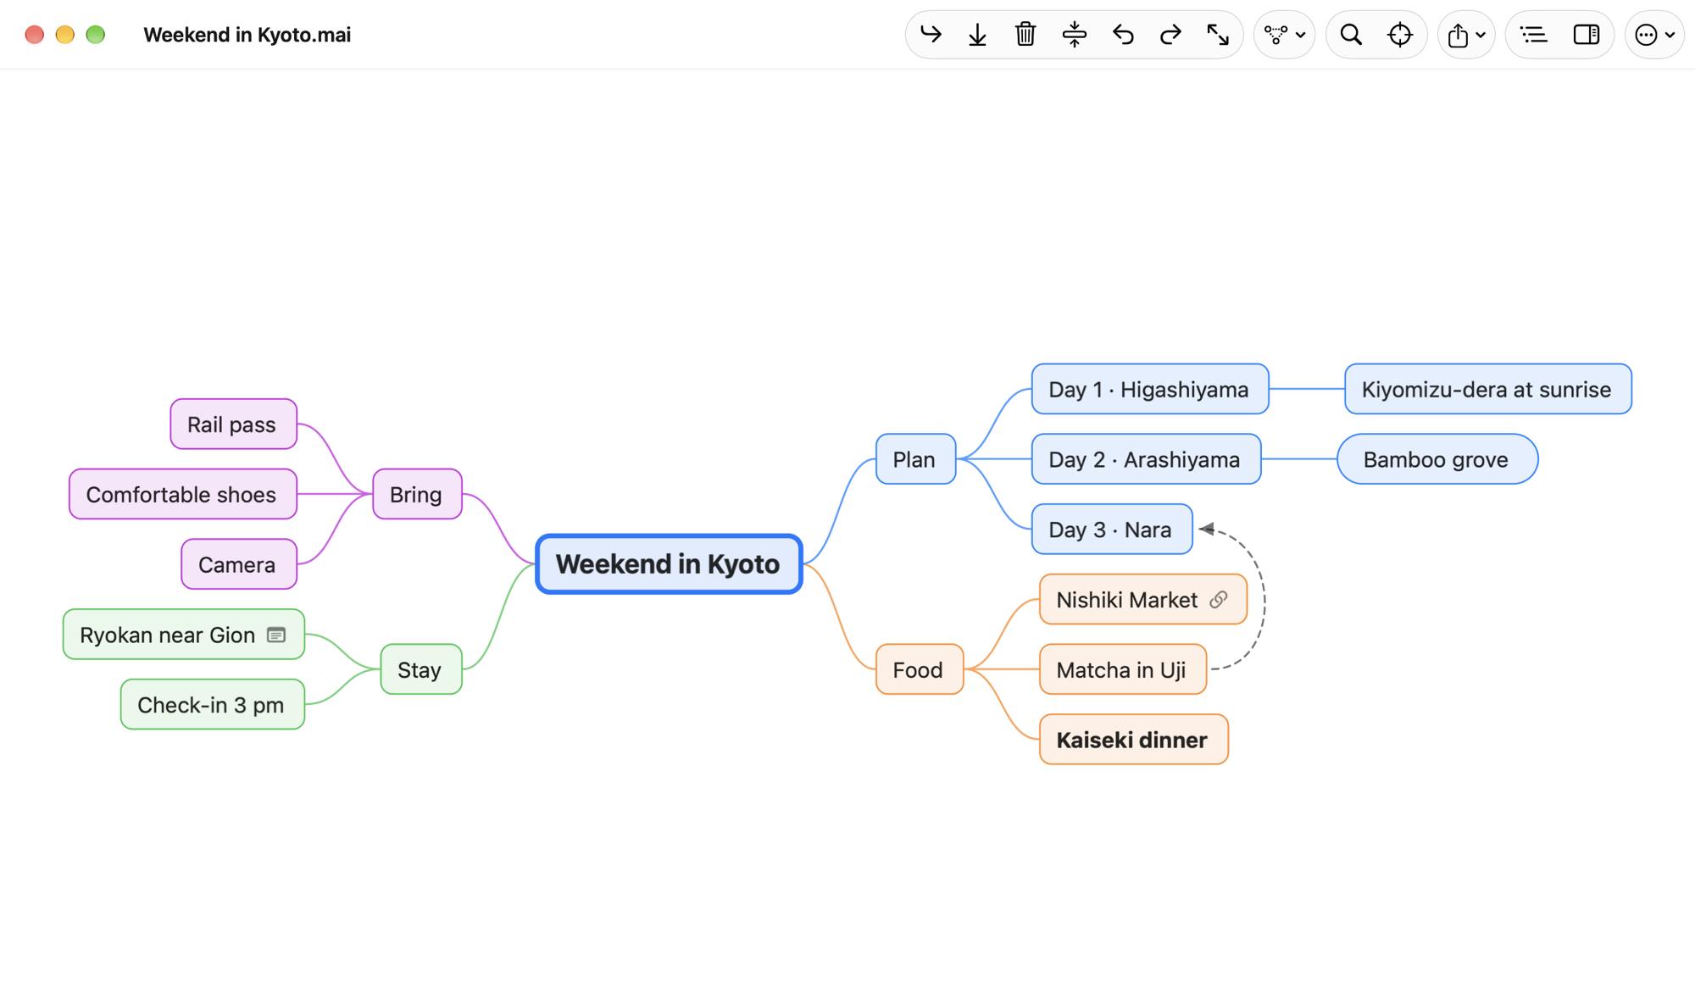Click the window title Weekend in Kyoto.mai

point(247,35)
